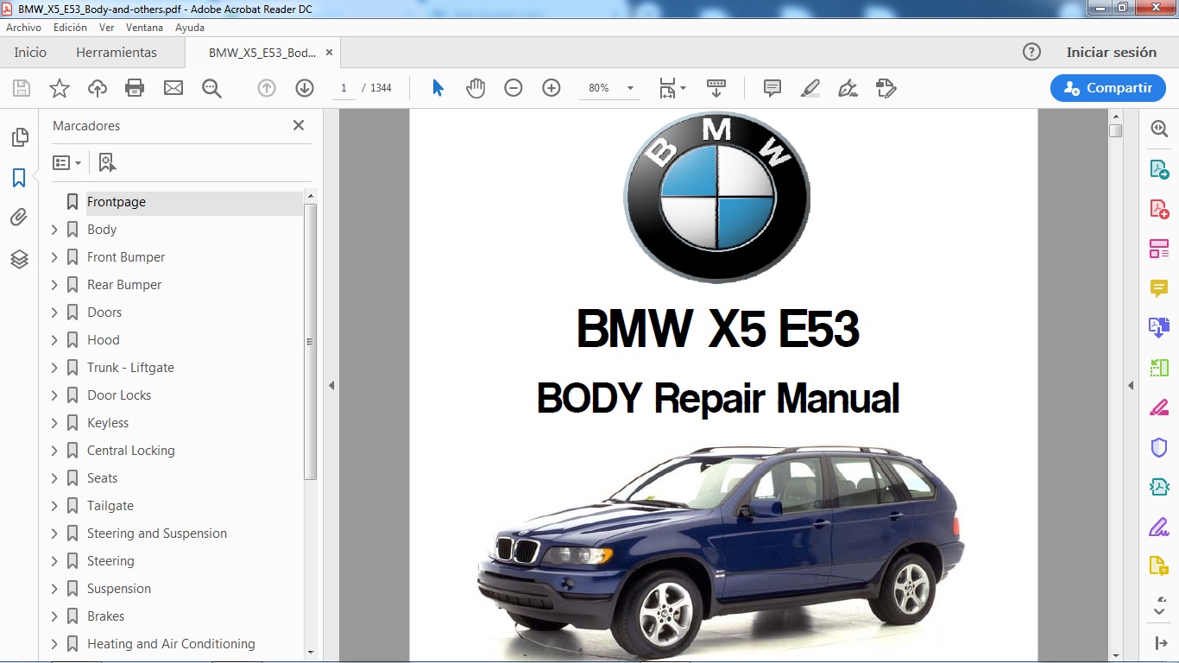Expand the Trunk - Liftgate bookmark
Screen dimensions: 1179x663
54,368
